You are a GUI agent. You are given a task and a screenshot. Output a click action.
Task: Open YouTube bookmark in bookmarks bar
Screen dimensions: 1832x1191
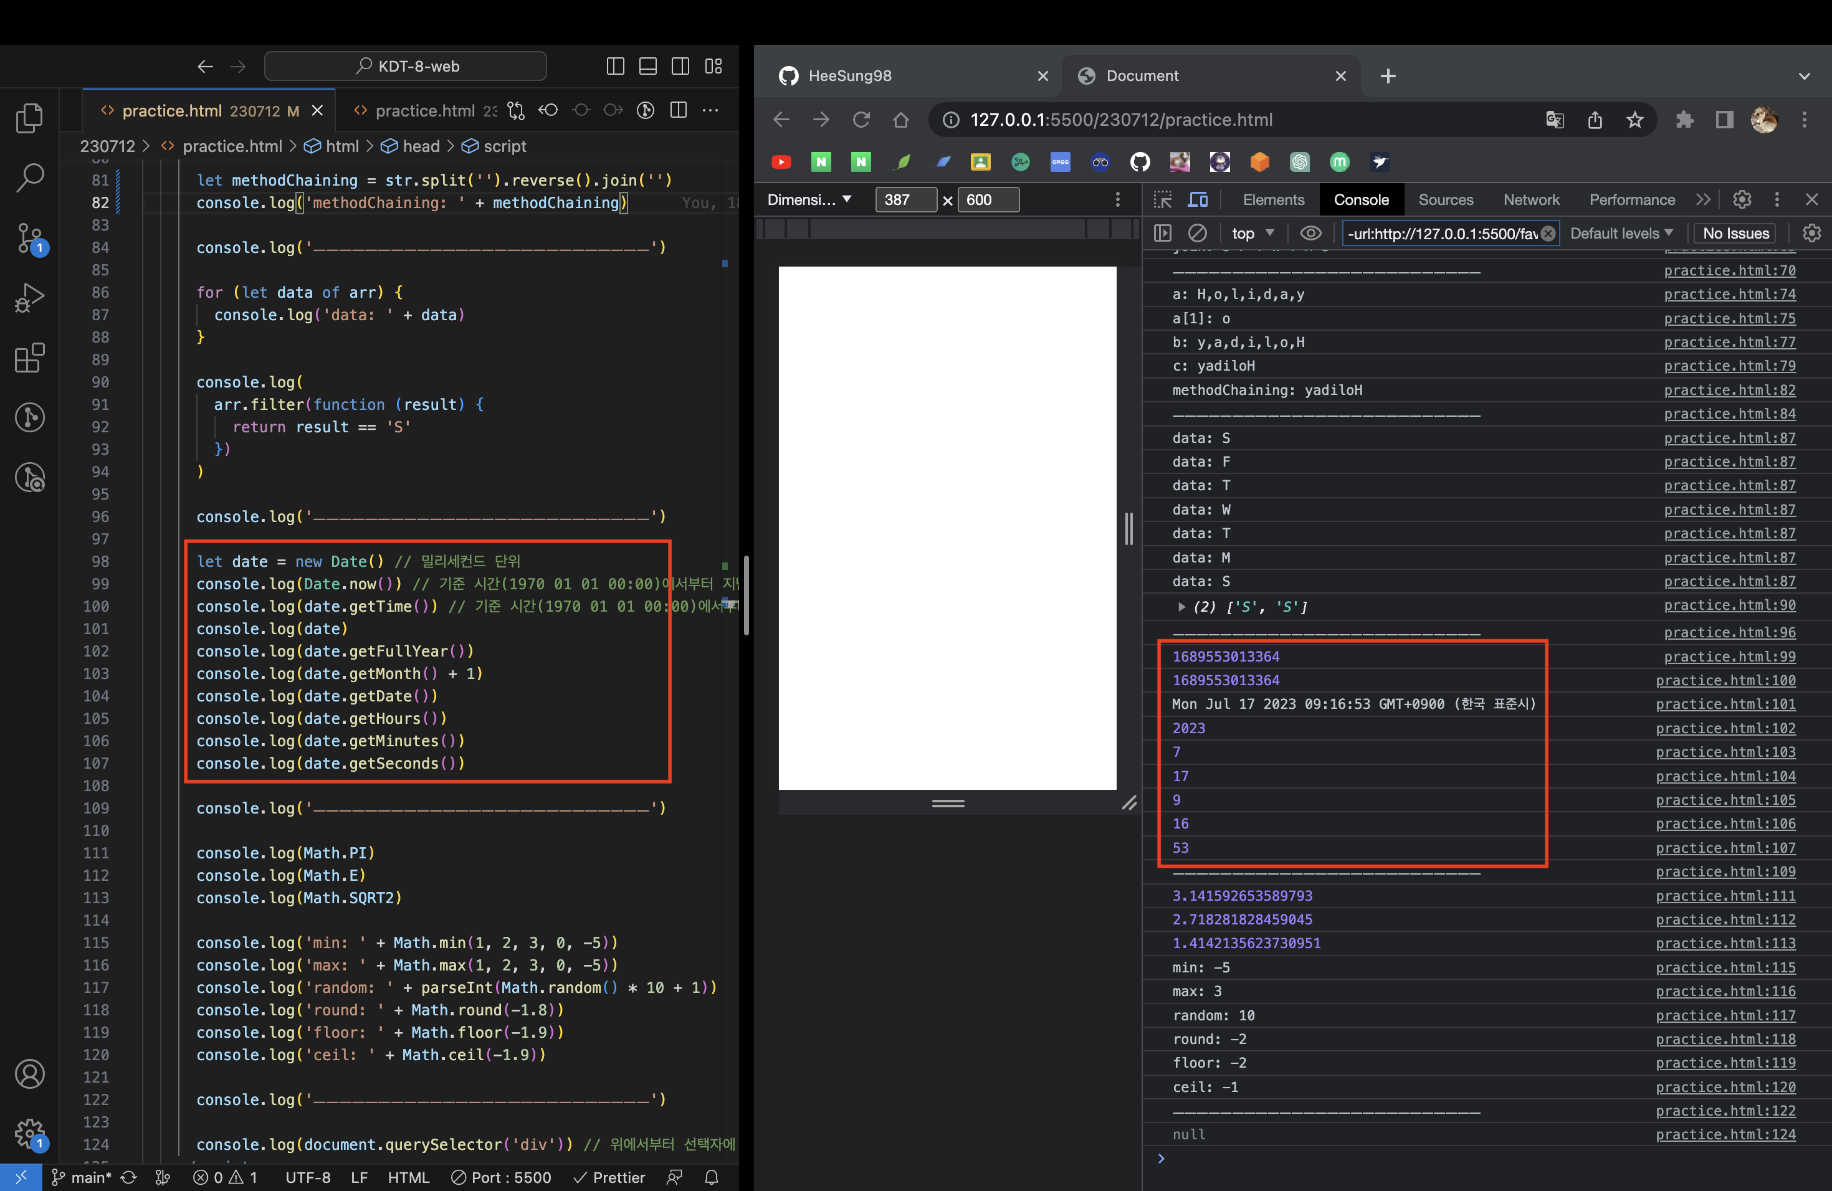tap(781, 161)
